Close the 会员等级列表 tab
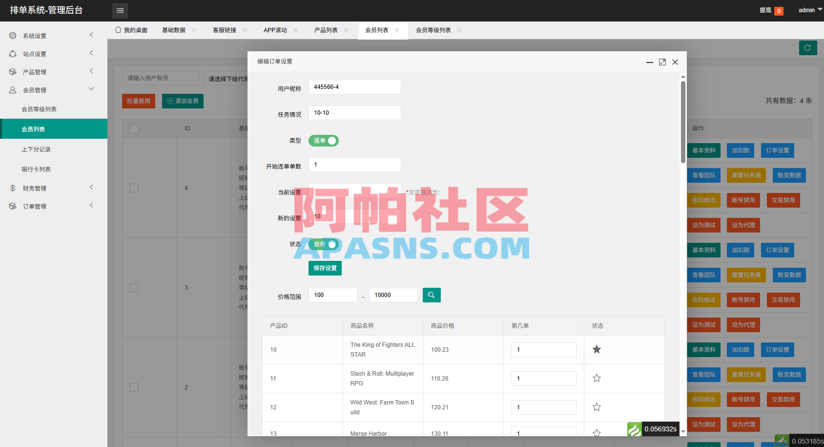 pos(459,30)
